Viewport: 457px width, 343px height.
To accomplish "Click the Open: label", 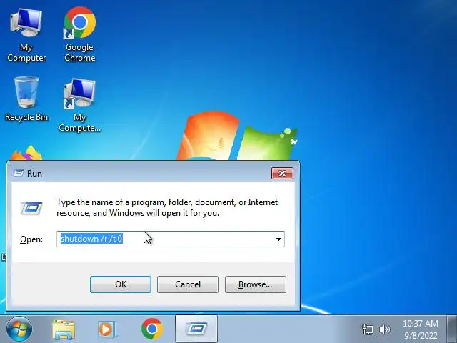I will 31,239.
